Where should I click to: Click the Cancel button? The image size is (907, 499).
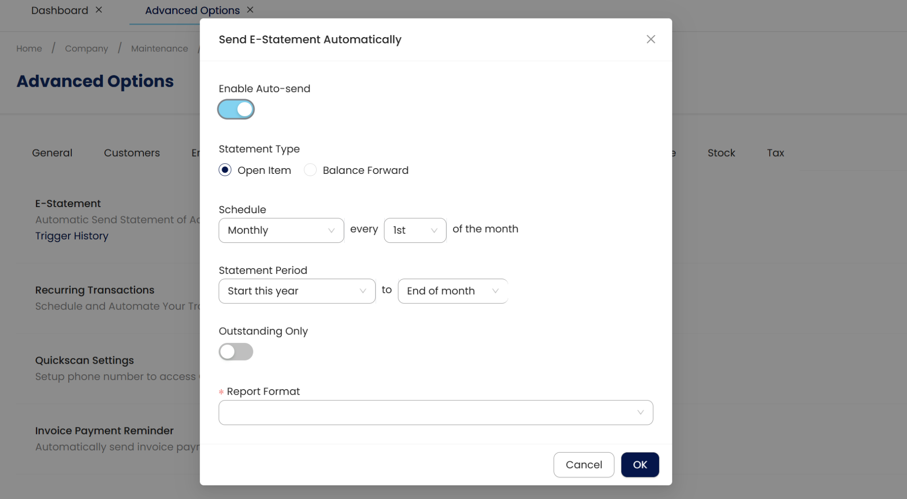(583, 464)
